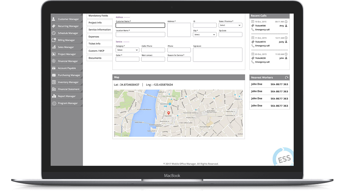The height and width of the screenshot is (191, 345).
Task: Refresh the Nearest Workers list
Action: 287,78
